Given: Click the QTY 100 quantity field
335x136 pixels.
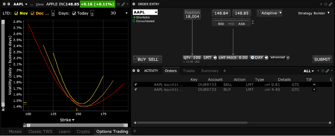Looking at the screenshot, I should pyautogui.click(x=192, y=58).
